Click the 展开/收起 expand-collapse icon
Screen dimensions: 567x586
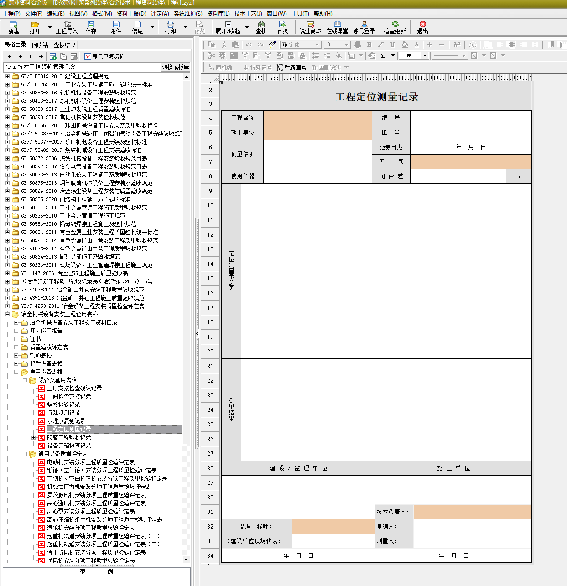228,27
